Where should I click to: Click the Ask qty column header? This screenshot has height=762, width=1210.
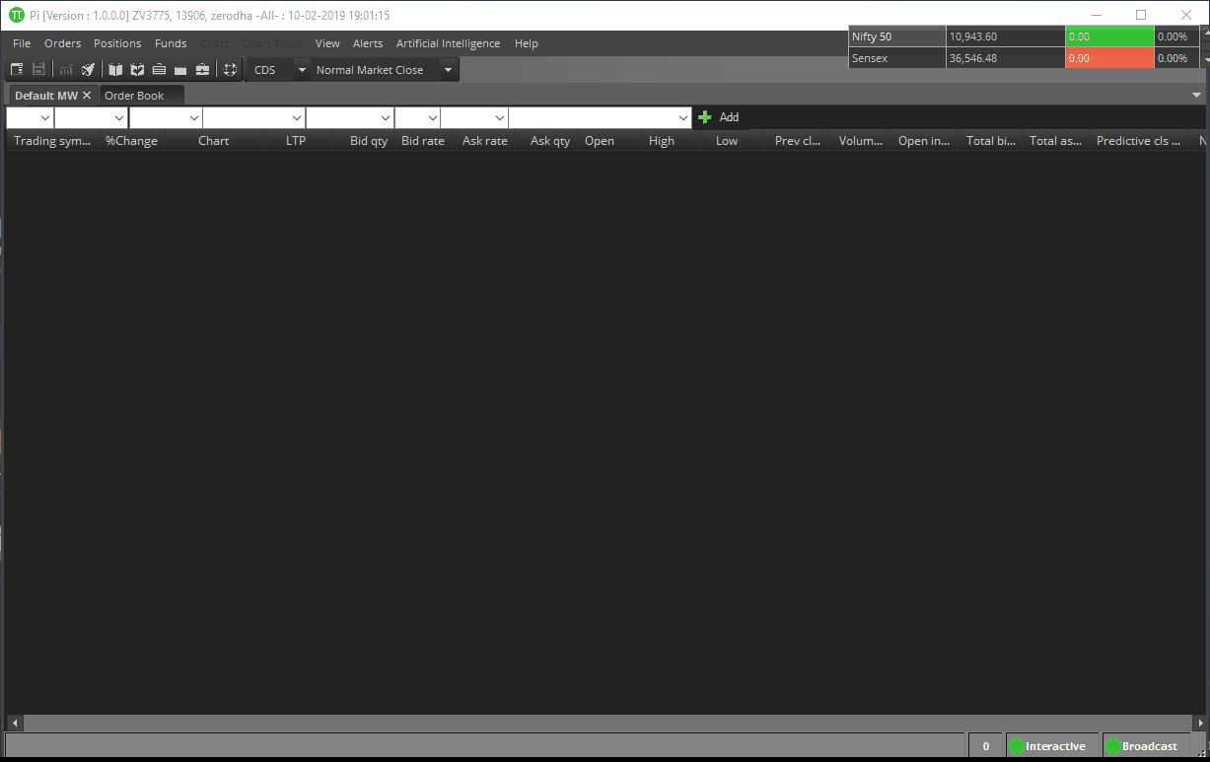point(550,141)
